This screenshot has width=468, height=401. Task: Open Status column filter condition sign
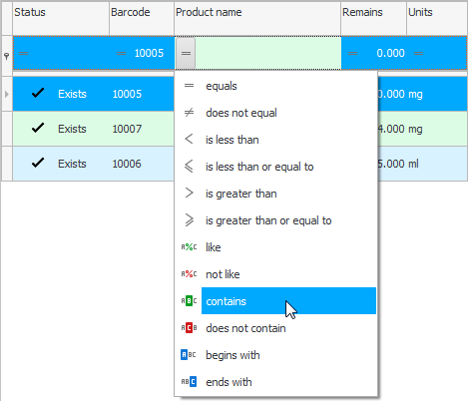coord(23,53)
